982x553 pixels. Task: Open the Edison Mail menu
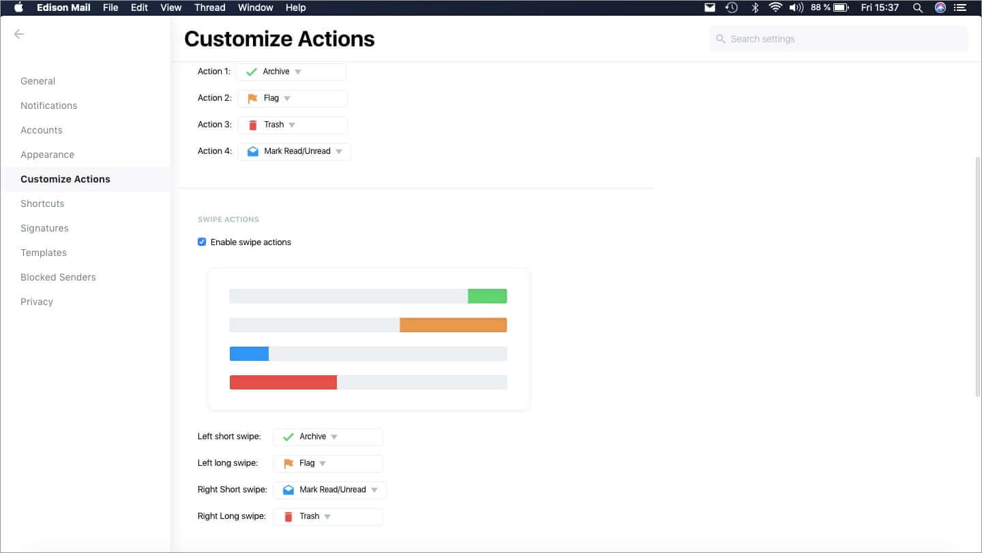tap(64, 7)
